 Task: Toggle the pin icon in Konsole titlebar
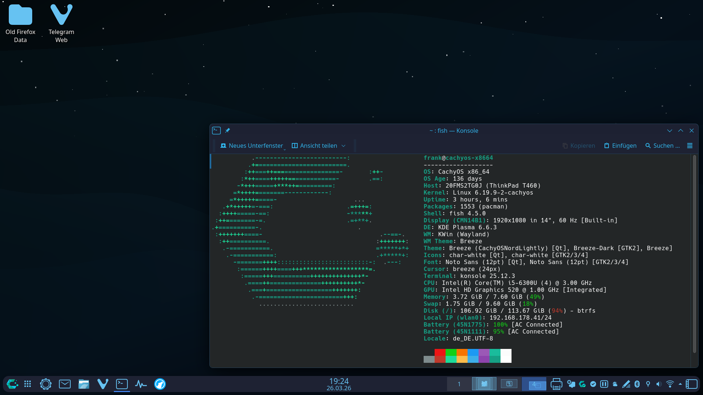pos(227,131)
